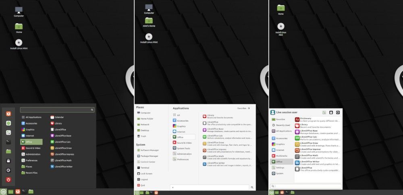Open Firefox from dark menu favorites sidebar
This screenshot has height=195, width=403.
pos(8,114)
